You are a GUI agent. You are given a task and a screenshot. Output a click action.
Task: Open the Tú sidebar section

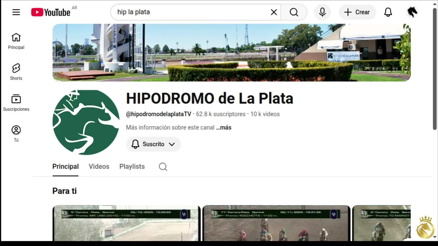click(16, 134)
